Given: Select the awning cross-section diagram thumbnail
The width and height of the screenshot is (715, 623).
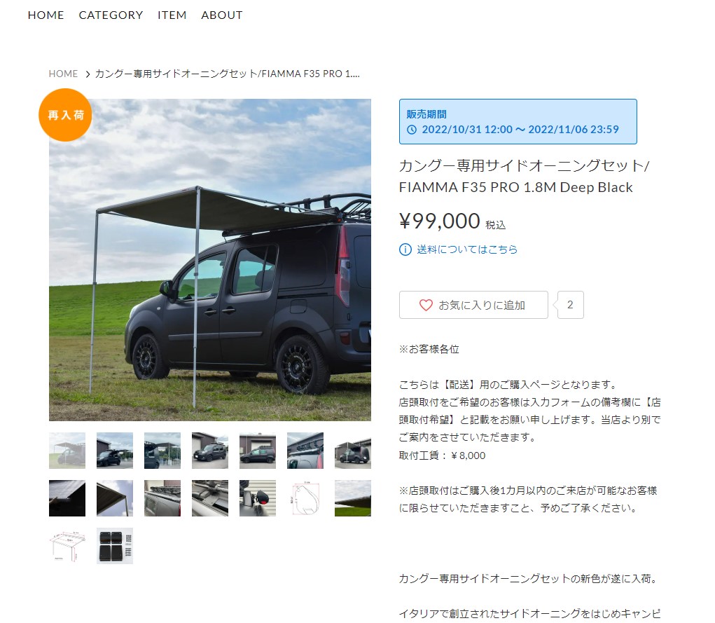Looking at the screenshot, I should (x=305, y=498).
